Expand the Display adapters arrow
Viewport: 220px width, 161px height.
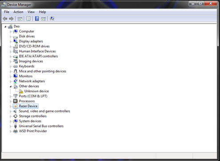click(x=11, y=42)
